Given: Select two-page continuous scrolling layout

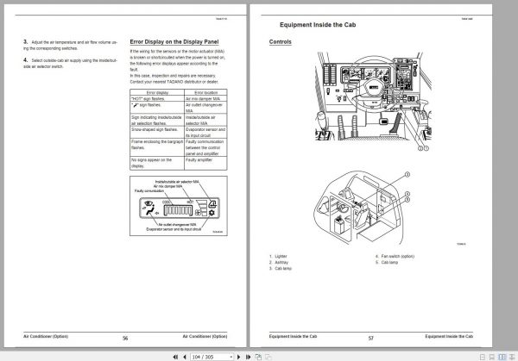Looking at the screenshot, I should pyautogui.click(x=512, y=357).
